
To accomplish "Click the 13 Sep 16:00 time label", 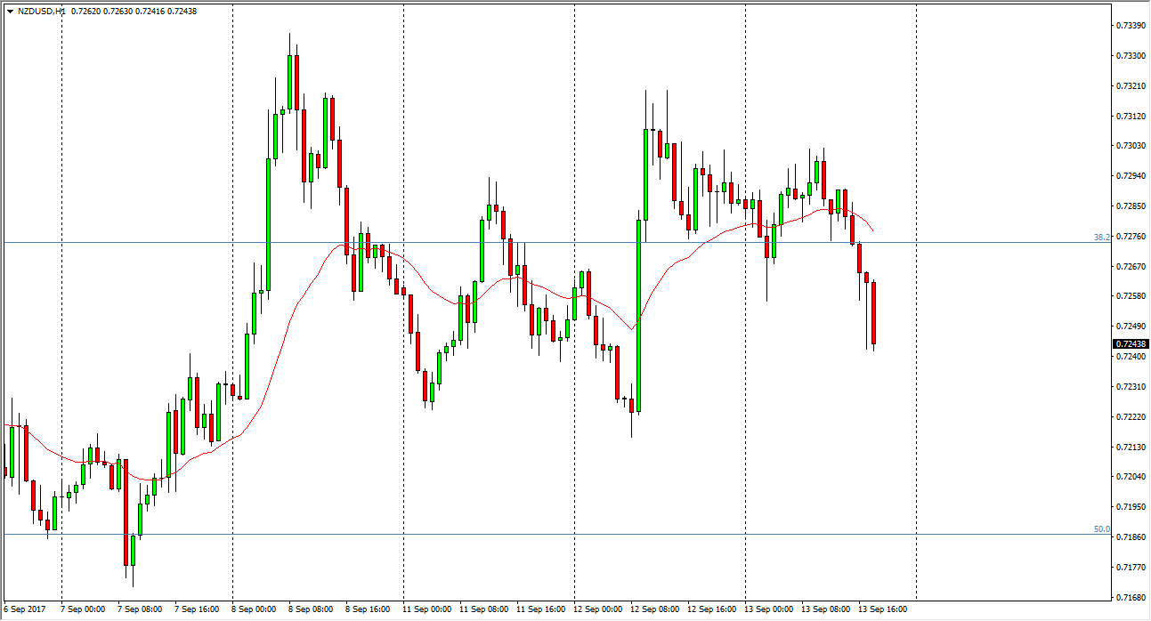I will click(x=880, y=609).
